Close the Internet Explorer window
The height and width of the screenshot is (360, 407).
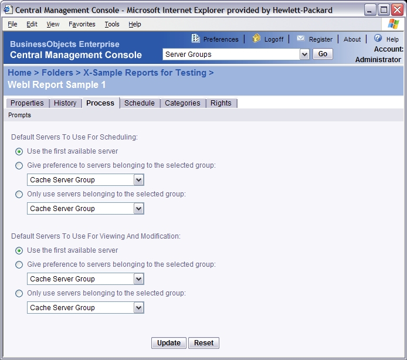pos(397,10)
